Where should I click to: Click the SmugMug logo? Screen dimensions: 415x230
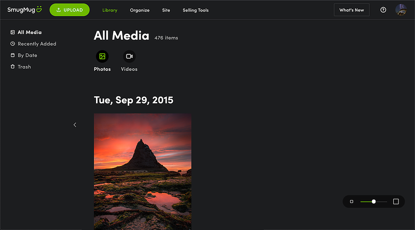[24, 10]
